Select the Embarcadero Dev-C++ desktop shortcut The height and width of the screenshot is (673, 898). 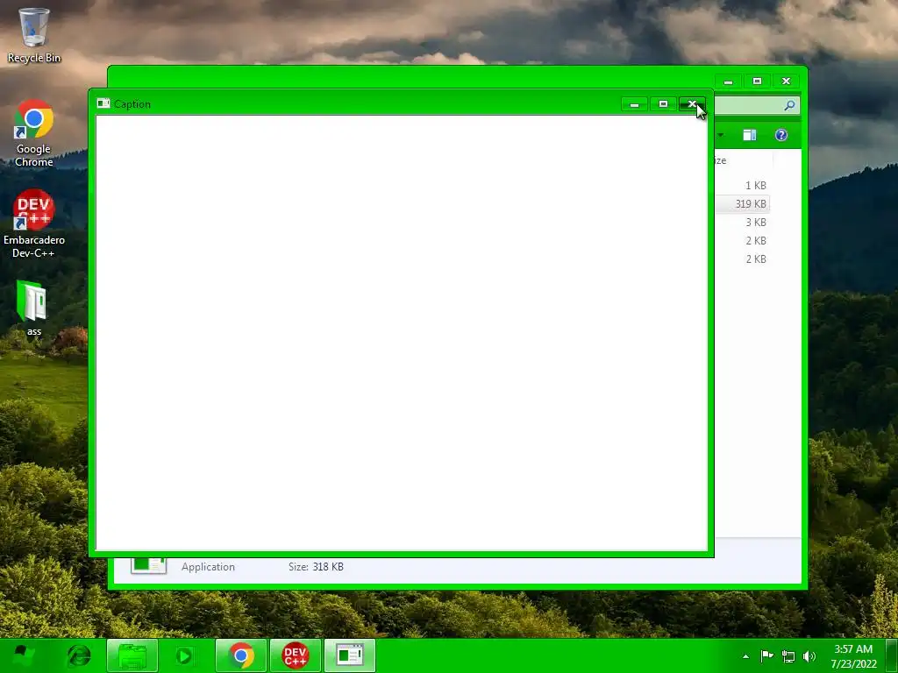click(x=34, y=223)
